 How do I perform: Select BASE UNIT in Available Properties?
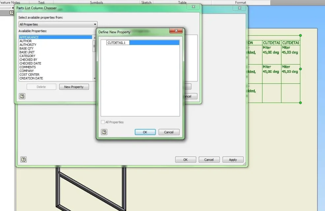[56, 52]
